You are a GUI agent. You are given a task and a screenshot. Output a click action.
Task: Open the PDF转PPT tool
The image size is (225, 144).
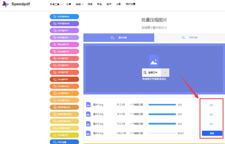(x=64, y=30)
